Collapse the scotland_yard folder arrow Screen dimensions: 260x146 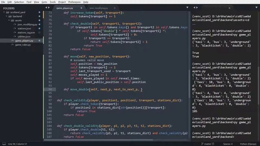(4, 12)
